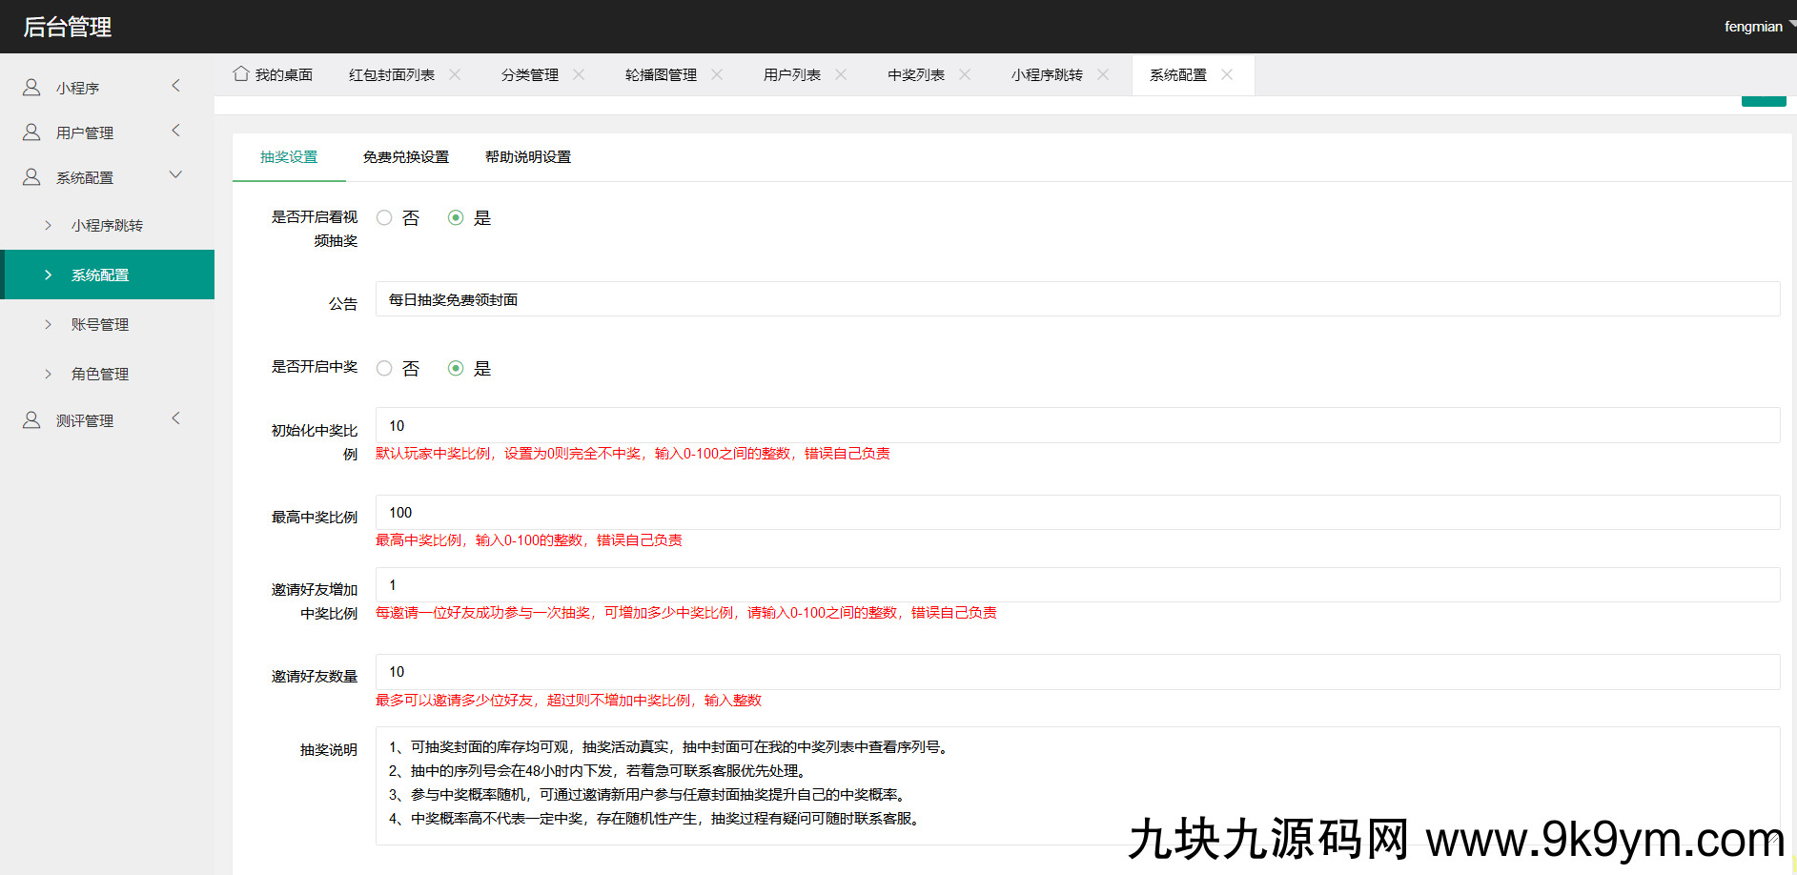Select 否 for 是否开启中奖
This screenshot has width=1797, height=875.
[384, 369]
